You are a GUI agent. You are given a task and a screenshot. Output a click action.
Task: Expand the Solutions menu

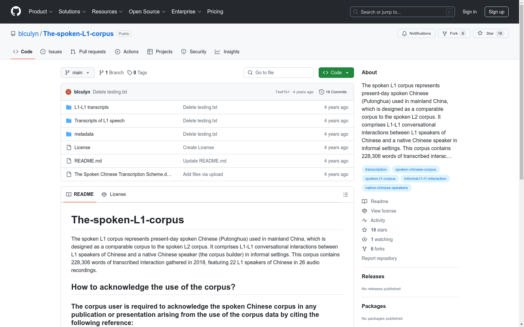pyautogui.click(x=72, y=11)
